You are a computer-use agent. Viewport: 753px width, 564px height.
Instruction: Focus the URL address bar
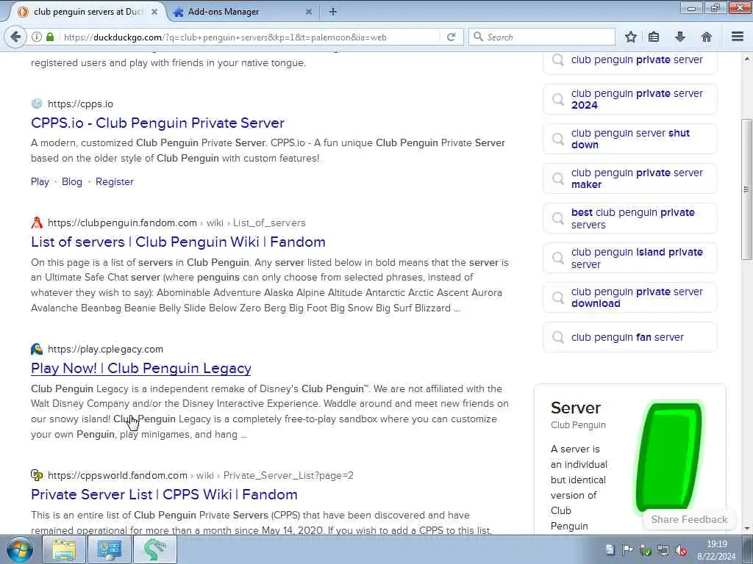250,37
